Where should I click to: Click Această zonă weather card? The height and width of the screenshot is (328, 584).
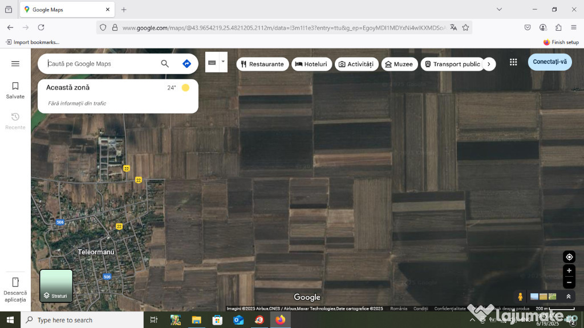(x=117, y=96)
